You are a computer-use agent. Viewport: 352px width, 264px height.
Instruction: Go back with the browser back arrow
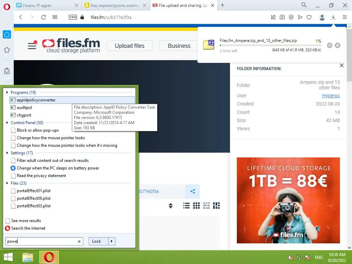coord(21,17)
